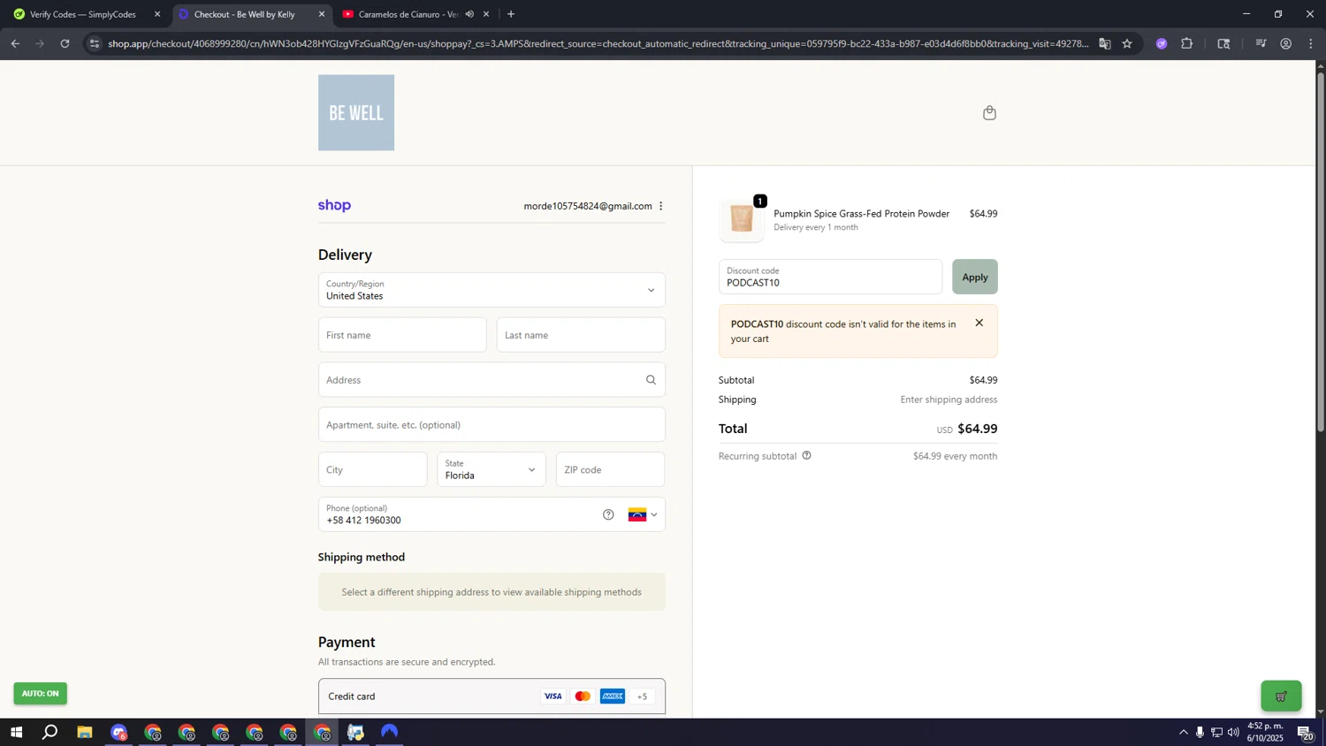The image size is (1326, 746).
Task: Show the Recurring subtotal info icon
Action: point(806,455)
